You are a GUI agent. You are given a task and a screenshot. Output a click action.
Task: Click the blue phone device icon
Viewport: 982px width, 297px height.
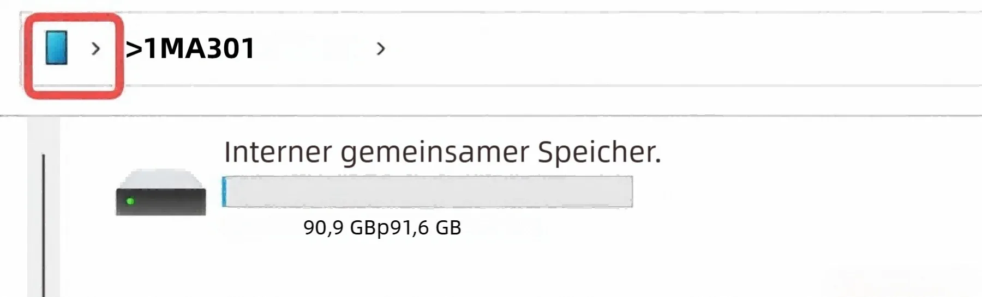(x=56, y=48)
